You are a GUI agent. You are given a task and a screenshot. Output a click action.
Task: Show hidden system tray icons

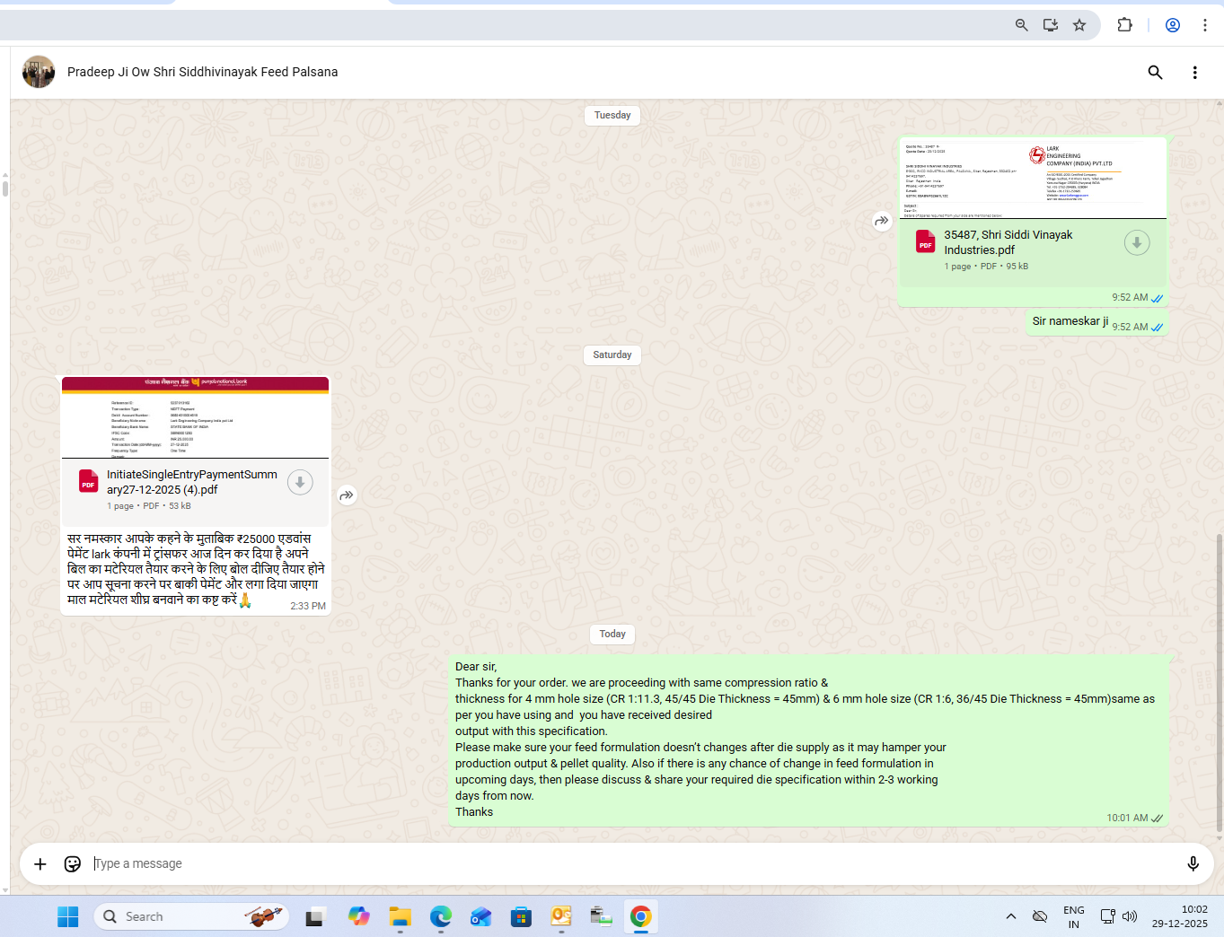pyautogui.click(x=1011, y=916)
